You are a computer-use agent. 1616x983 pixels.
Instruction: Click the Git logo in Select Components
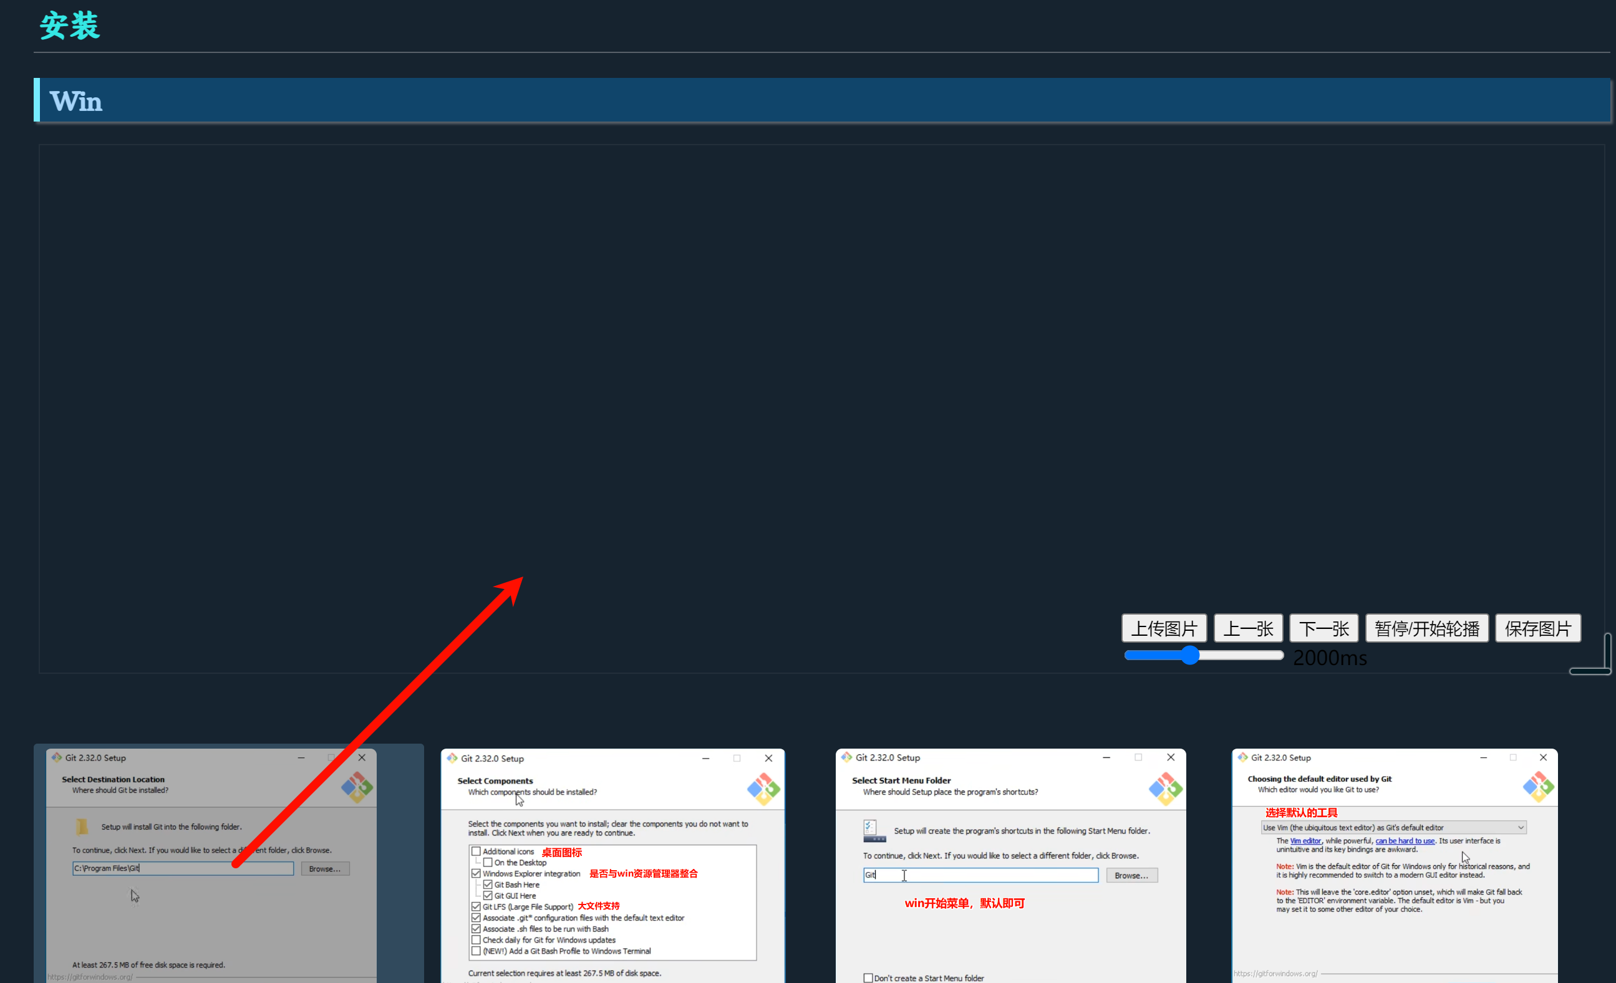(x=763, y=789)
